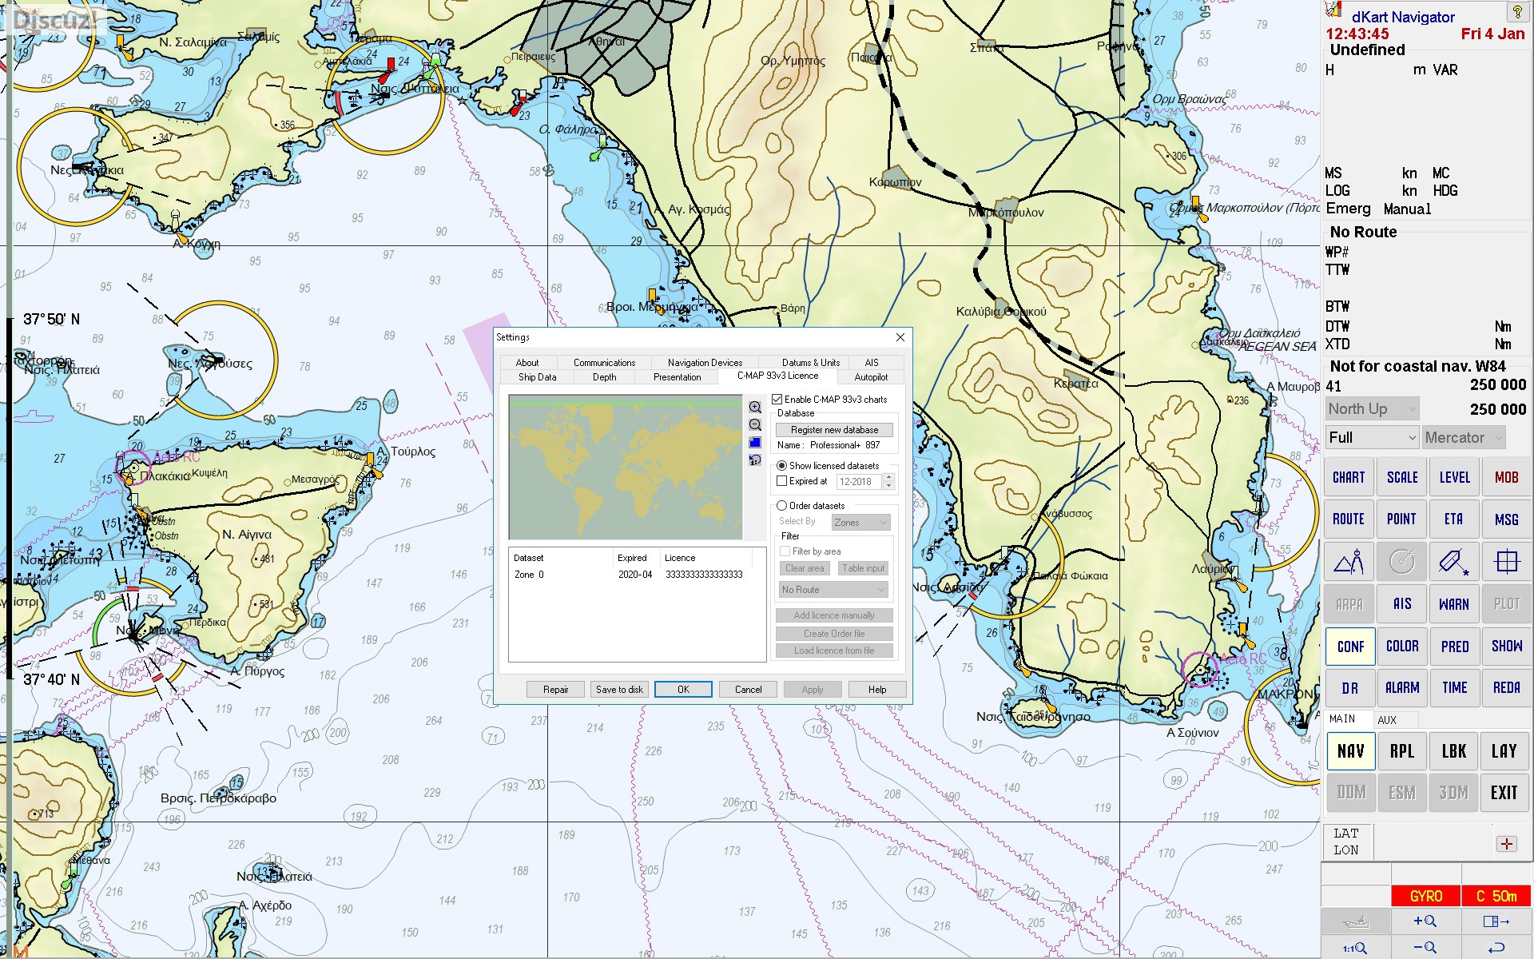Click the Expired column header
This screenshot has width=1534, height=959.
(x=636, y=558)
